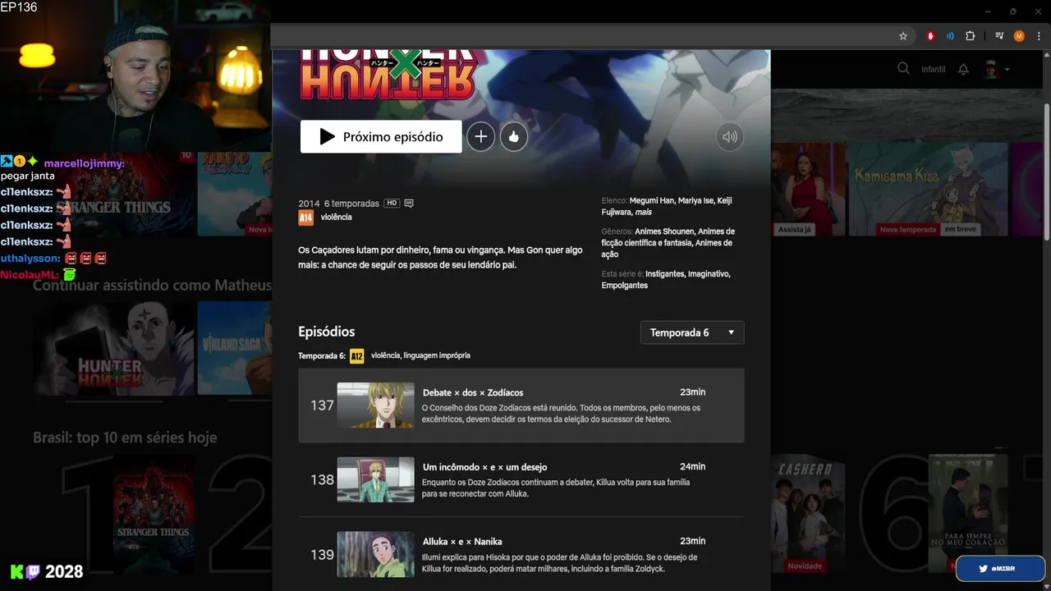Rate the show with thumbs up
Viewport: 1051px width, 591px height.
tap(514, 136)
